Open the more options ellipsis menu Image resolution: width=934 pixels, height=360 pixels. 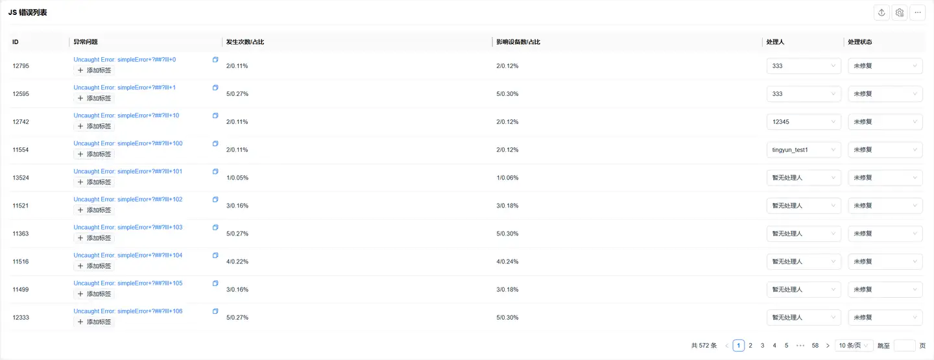point(918,12)
